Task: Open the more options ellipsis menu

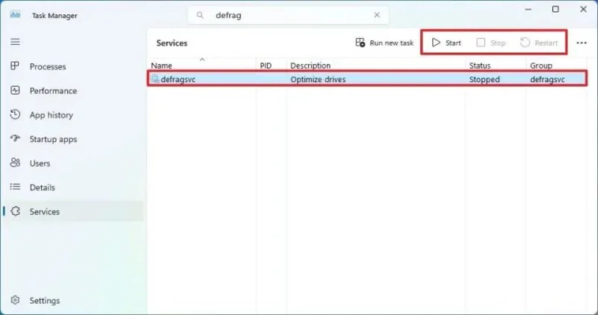Action: pyautogui.click(x=582, y=43)
